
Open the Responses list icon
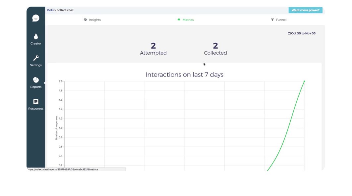pos(36,102)
